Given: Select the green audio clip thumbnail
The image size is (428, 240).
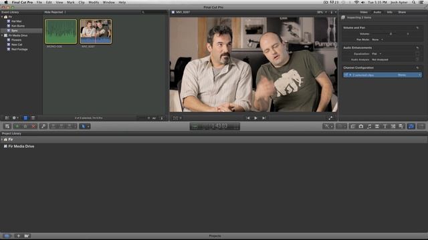Looking at the screenshot, I should coord(61,31).
